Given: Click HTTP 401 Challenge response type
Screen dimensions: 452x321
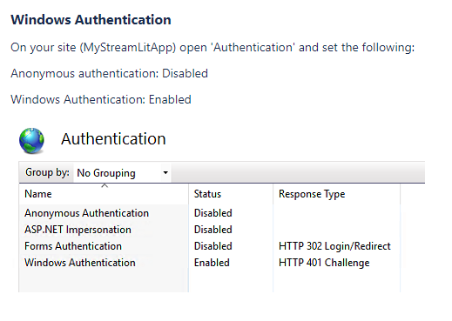Looking at the screenshot, I should (324, 263).
